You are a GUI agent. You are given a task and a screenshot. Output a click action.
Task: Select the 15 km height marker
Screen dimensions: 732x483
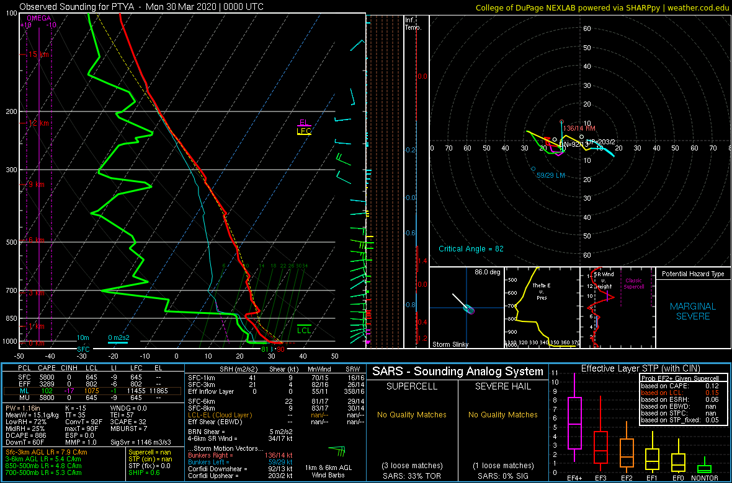[x=35, y=54]
